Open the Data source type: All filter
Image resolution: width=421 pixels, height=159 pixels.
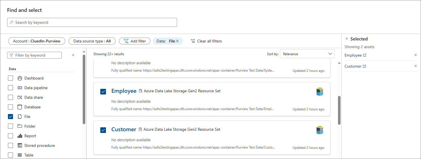point(92,41)
